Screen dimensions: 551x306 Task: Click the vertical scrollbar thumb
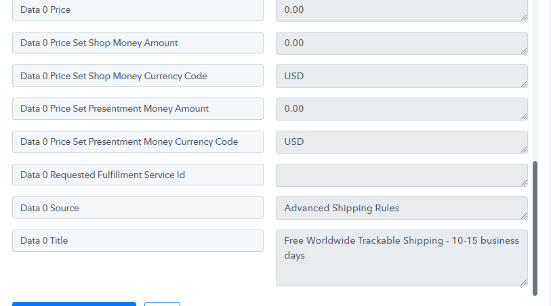tap(535, 228)
